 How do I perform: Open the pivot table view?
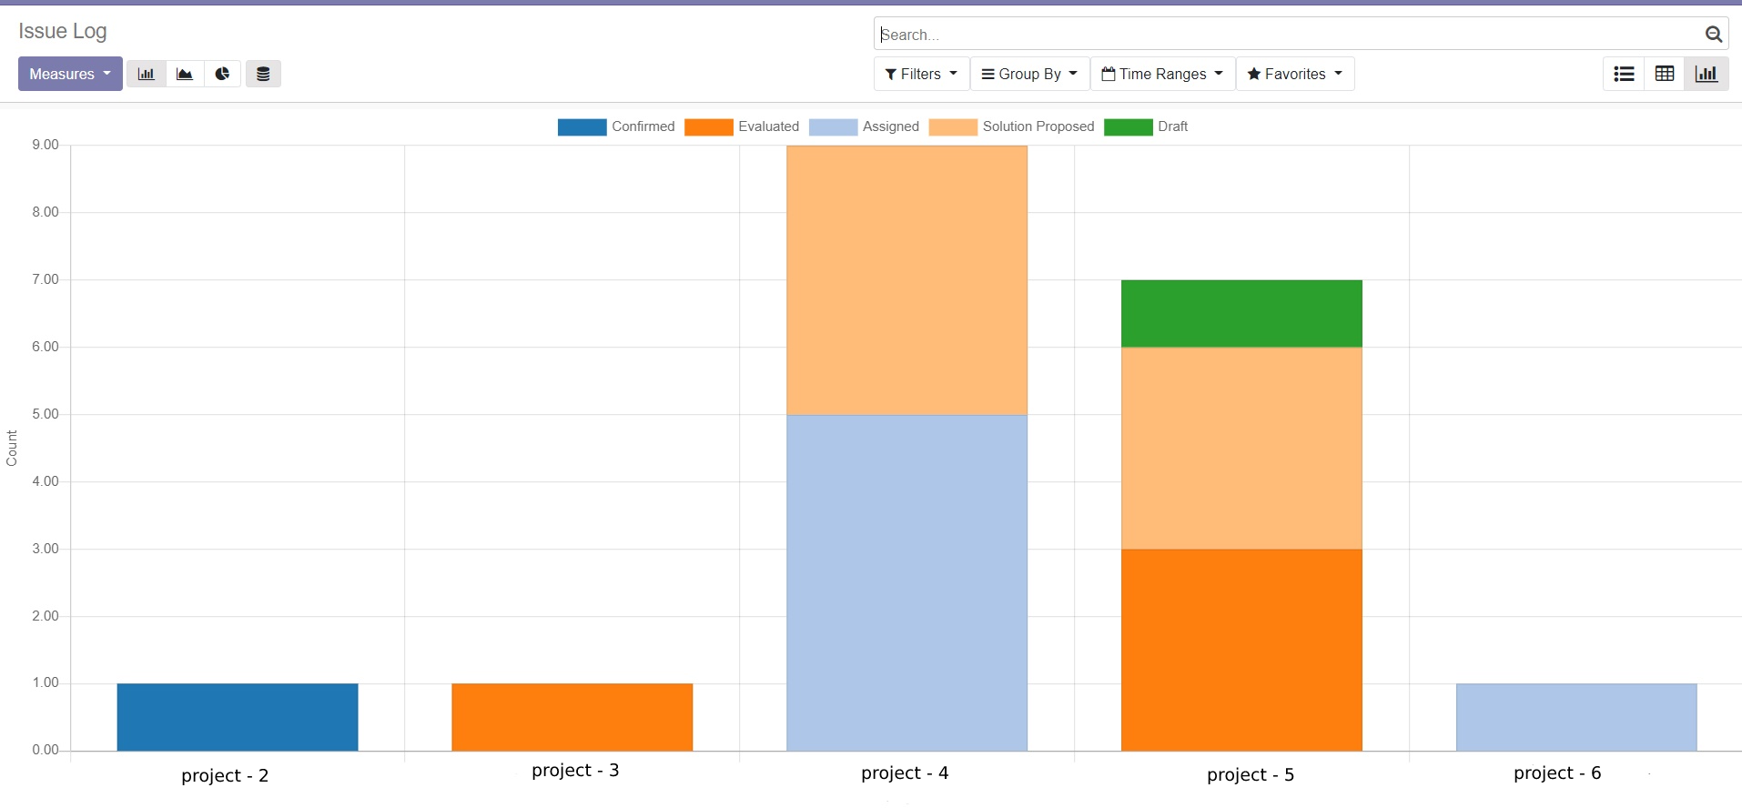1665,74
